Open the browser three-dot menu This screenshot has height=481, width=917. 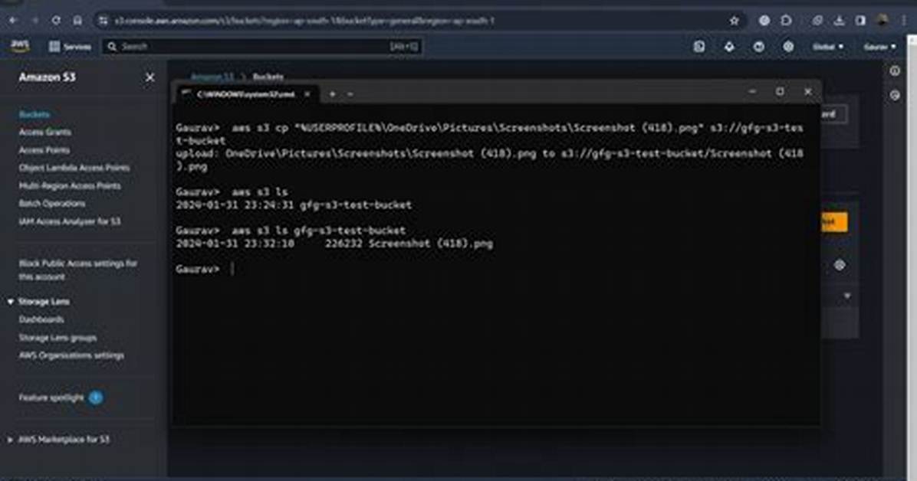pos(905,21)
